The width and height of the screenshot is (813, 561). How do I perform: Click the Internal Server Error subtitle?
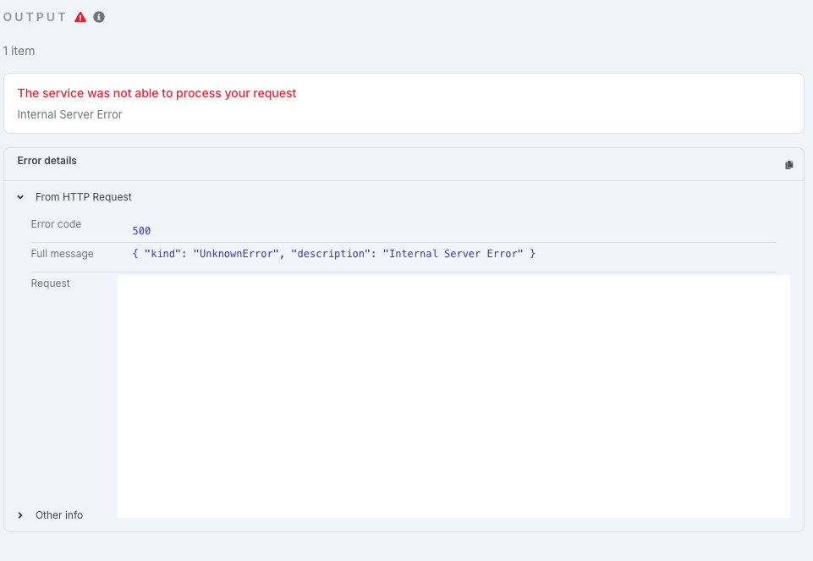[69, 114]
